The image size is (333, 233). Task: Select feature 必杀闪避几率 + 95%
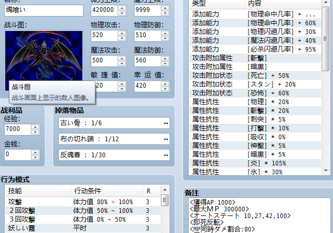point(255,49)
